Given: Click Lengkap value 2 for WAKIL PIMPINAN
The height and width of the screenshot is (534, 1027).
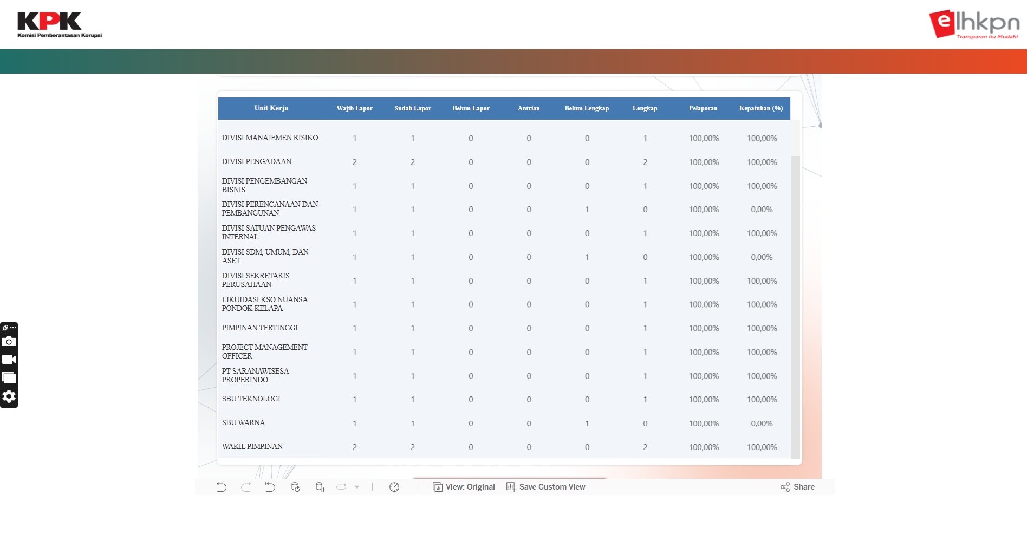Looking at the screenshot, I should click(x=645, y=447).
